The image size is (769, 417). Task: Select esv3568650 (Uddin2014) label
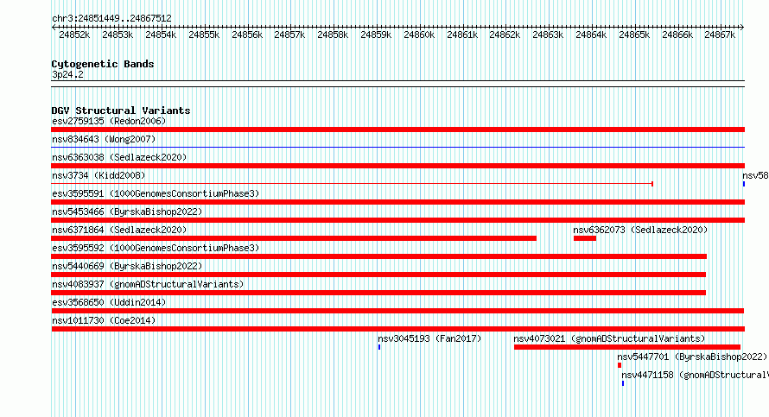109,302
